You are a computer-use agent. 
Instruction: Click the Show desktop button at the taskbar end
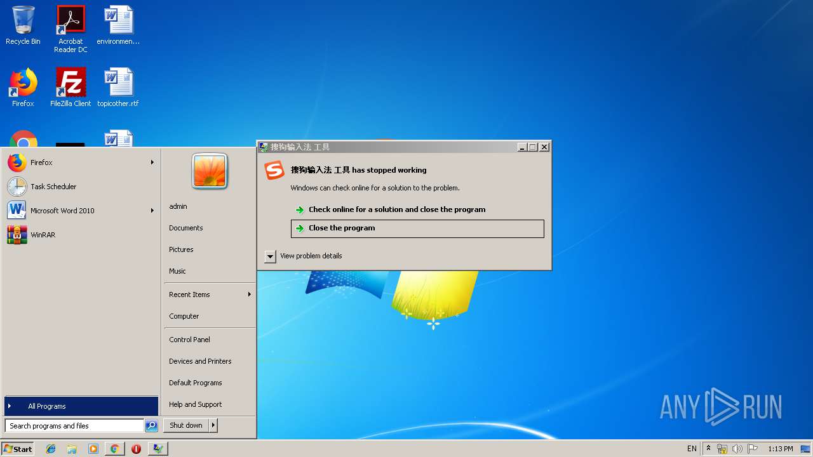click(x=806, y=449)
